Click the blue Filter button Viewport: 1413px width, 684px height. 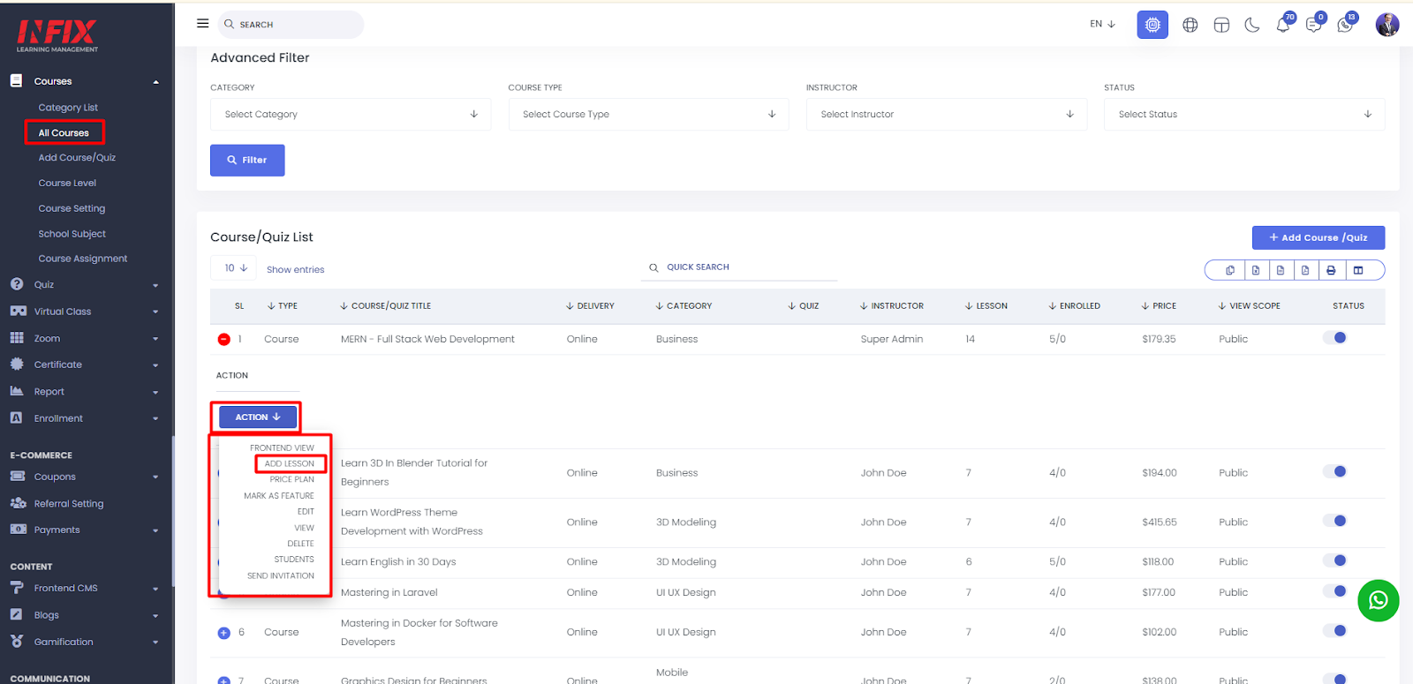247,161
